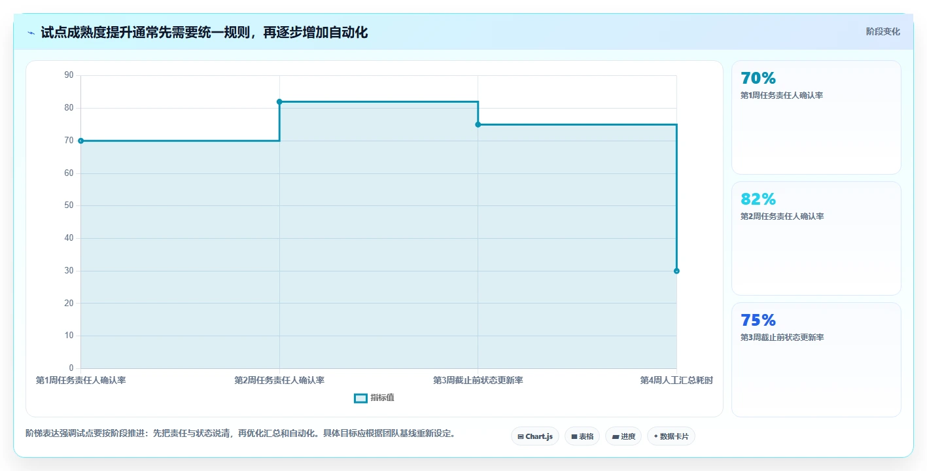Click the lightning icon beside the title
This screenshot has width=927, height=471.
point(31,33)
